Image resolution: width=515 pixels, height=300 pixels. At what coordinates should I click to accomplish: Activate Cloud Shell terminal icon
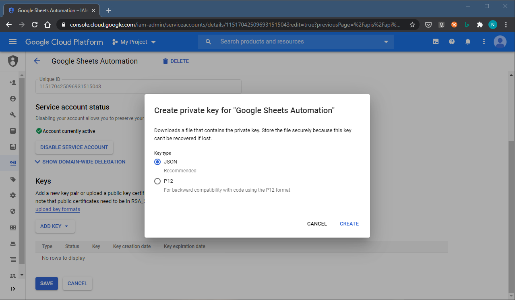(x=436, y=42)
